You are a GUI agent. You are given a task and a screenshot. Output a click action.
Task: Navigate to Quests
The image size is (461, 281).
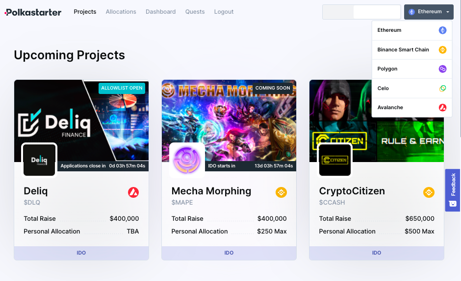coord(195,12)
